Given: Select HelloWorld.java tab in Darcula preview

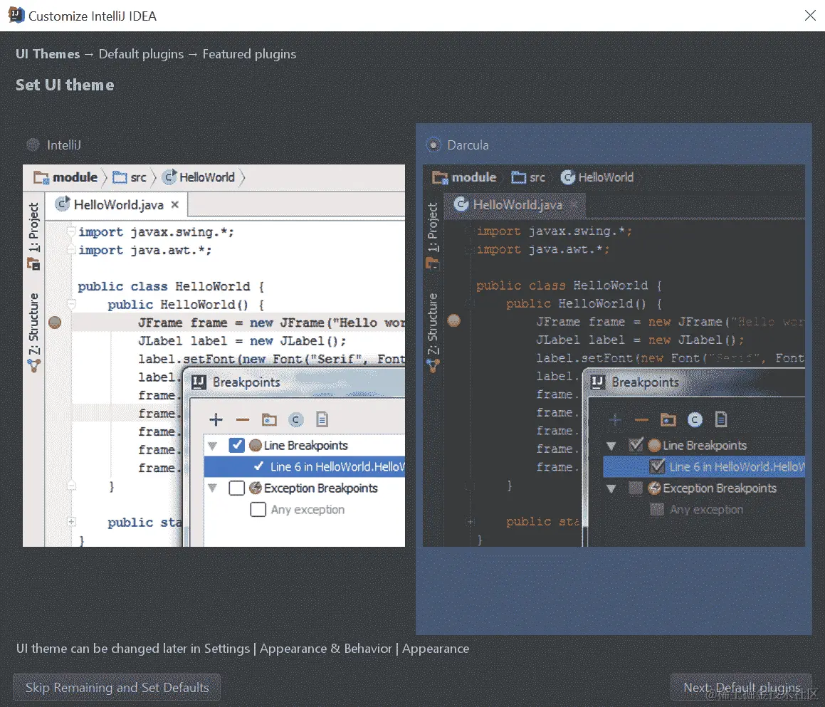Looking at the screenshot, I should tap(515, 204).
